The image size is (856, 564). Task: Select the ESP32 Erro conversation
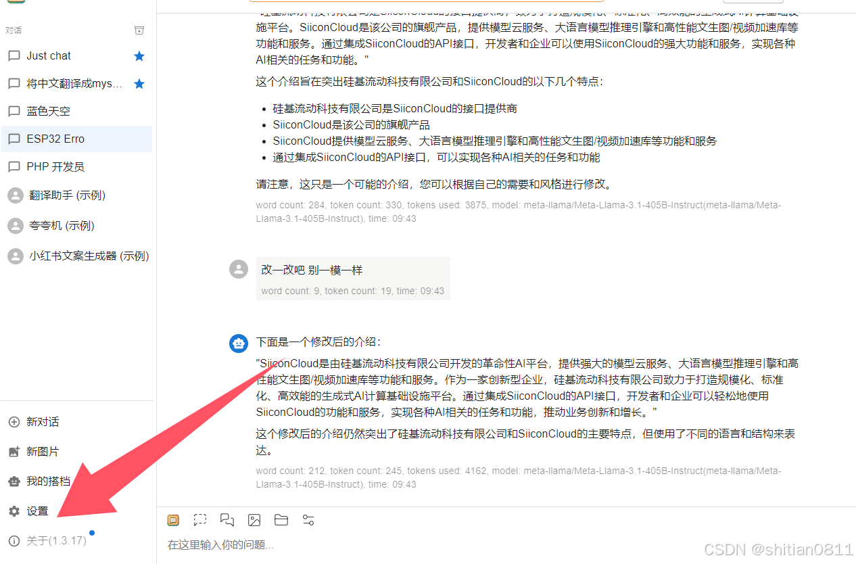[x=76, y=139]
